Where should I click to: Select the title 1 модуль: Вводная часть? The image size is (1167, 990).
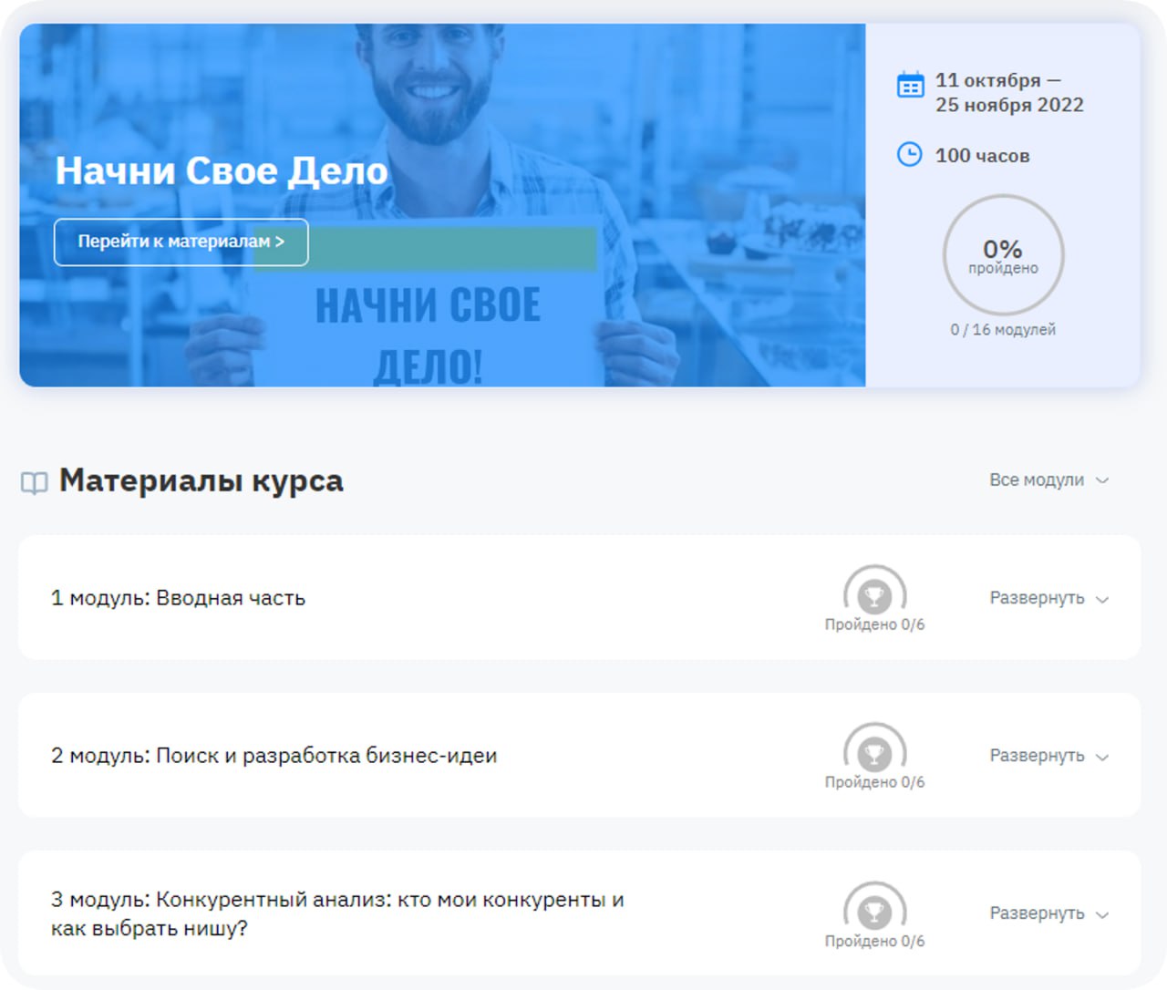point(178,598)
